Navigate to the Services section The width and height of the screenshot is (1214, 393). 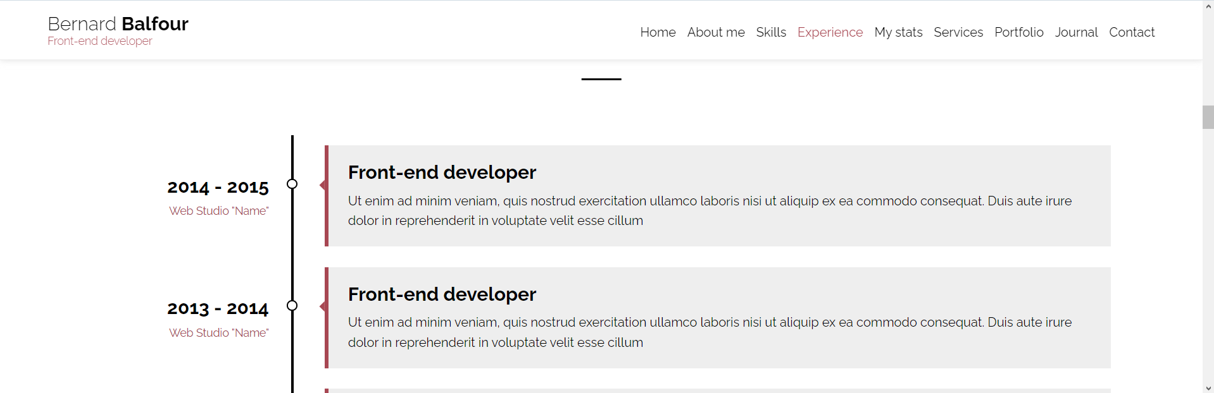click(x=958, y=32)
